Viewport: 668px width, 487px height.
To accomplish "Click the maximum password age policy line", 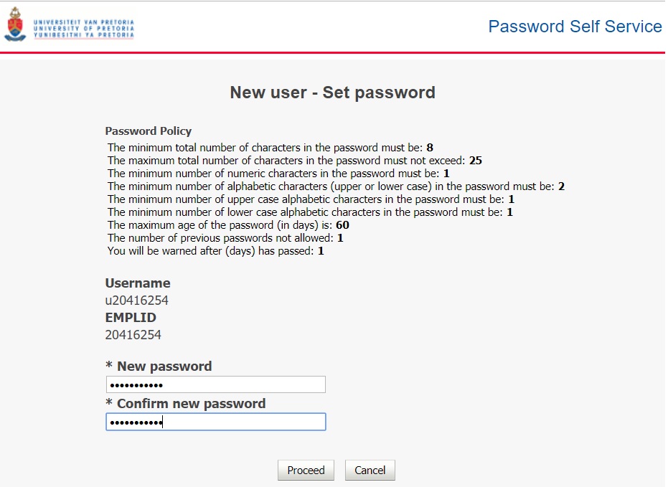I will coord(228,225).
